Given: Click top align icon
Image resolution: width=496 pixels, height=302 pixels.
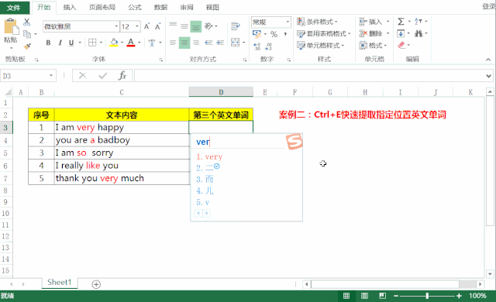Looking at the screenshot, I should [173, 26].
